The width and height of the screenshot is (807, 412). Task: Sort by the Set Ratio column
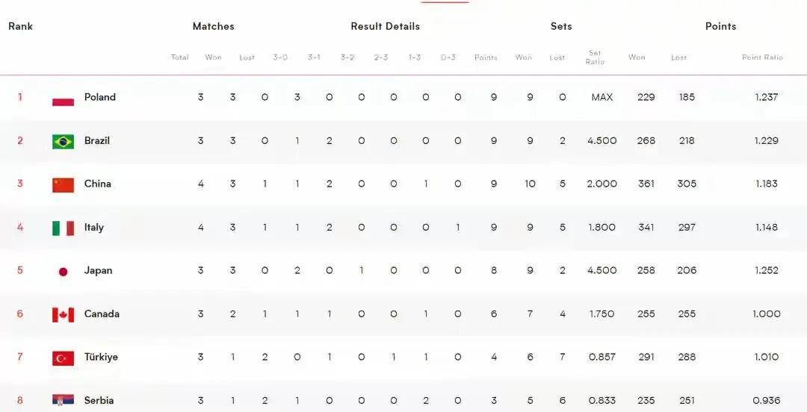click(x=595, y=57)
